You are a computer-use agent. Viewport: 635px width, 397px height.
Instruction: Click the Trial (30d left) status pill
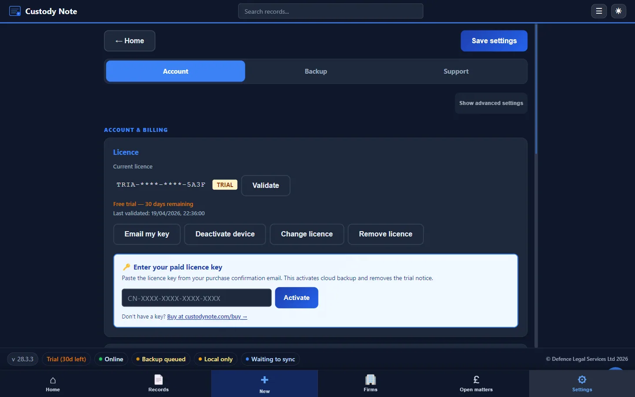tap(67, 359)
